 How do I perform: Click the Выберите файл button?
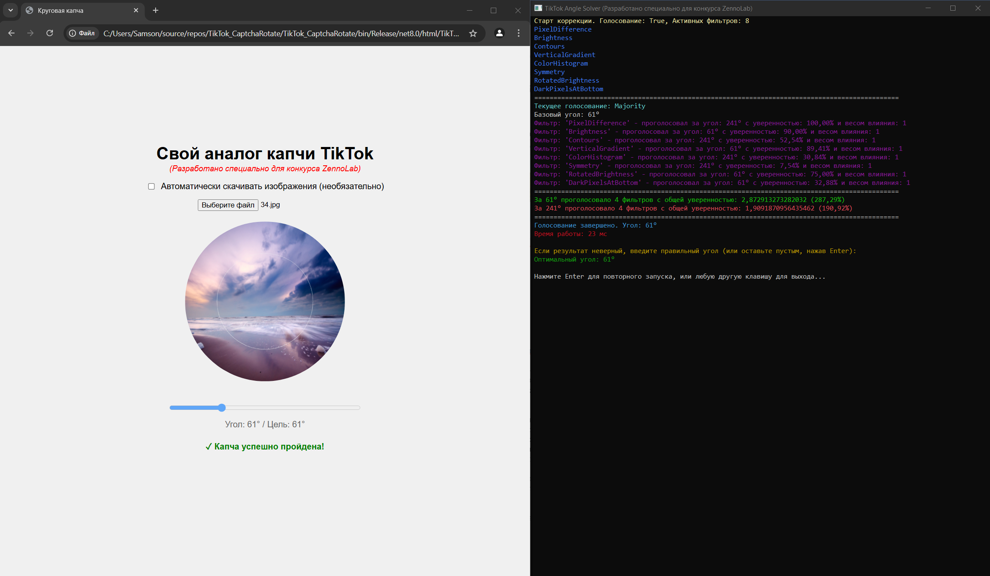click(x=228, y=205)
